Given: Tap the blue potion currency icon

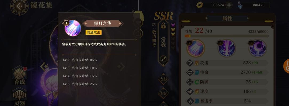Looking at the screenshot, I should pyautogui.click(x=240, y=5).
